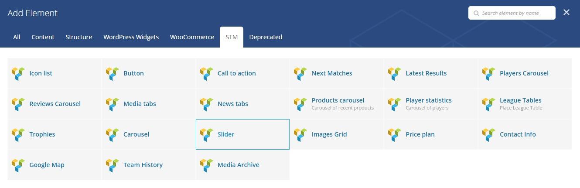Switch to the WooCommerce tab
The height and width of the screenshot is (188, 580).
[192, 37]
